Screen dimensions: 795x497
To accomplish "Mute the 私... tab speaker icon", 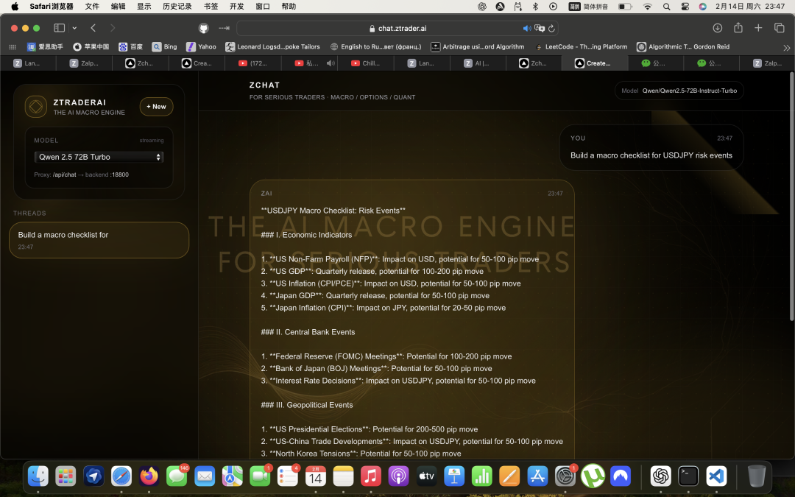I will coord(331,63).
